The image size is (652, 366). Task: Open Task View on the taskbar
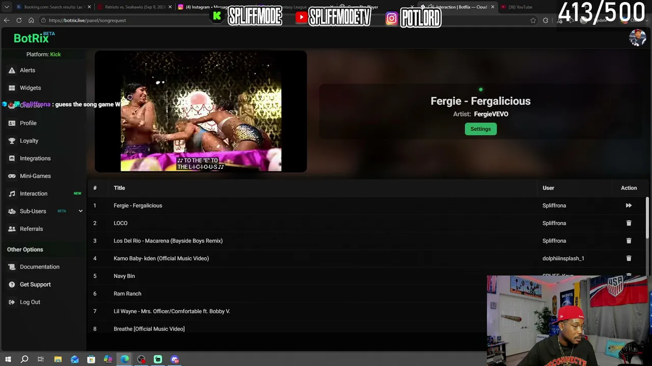tap(41, 359)
